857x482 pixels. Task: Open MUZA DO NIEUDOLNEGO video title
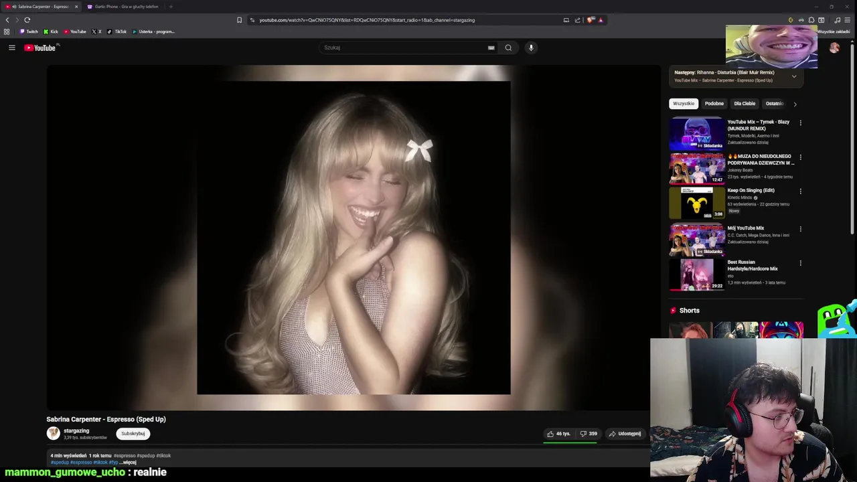click(x=761, y=159)
